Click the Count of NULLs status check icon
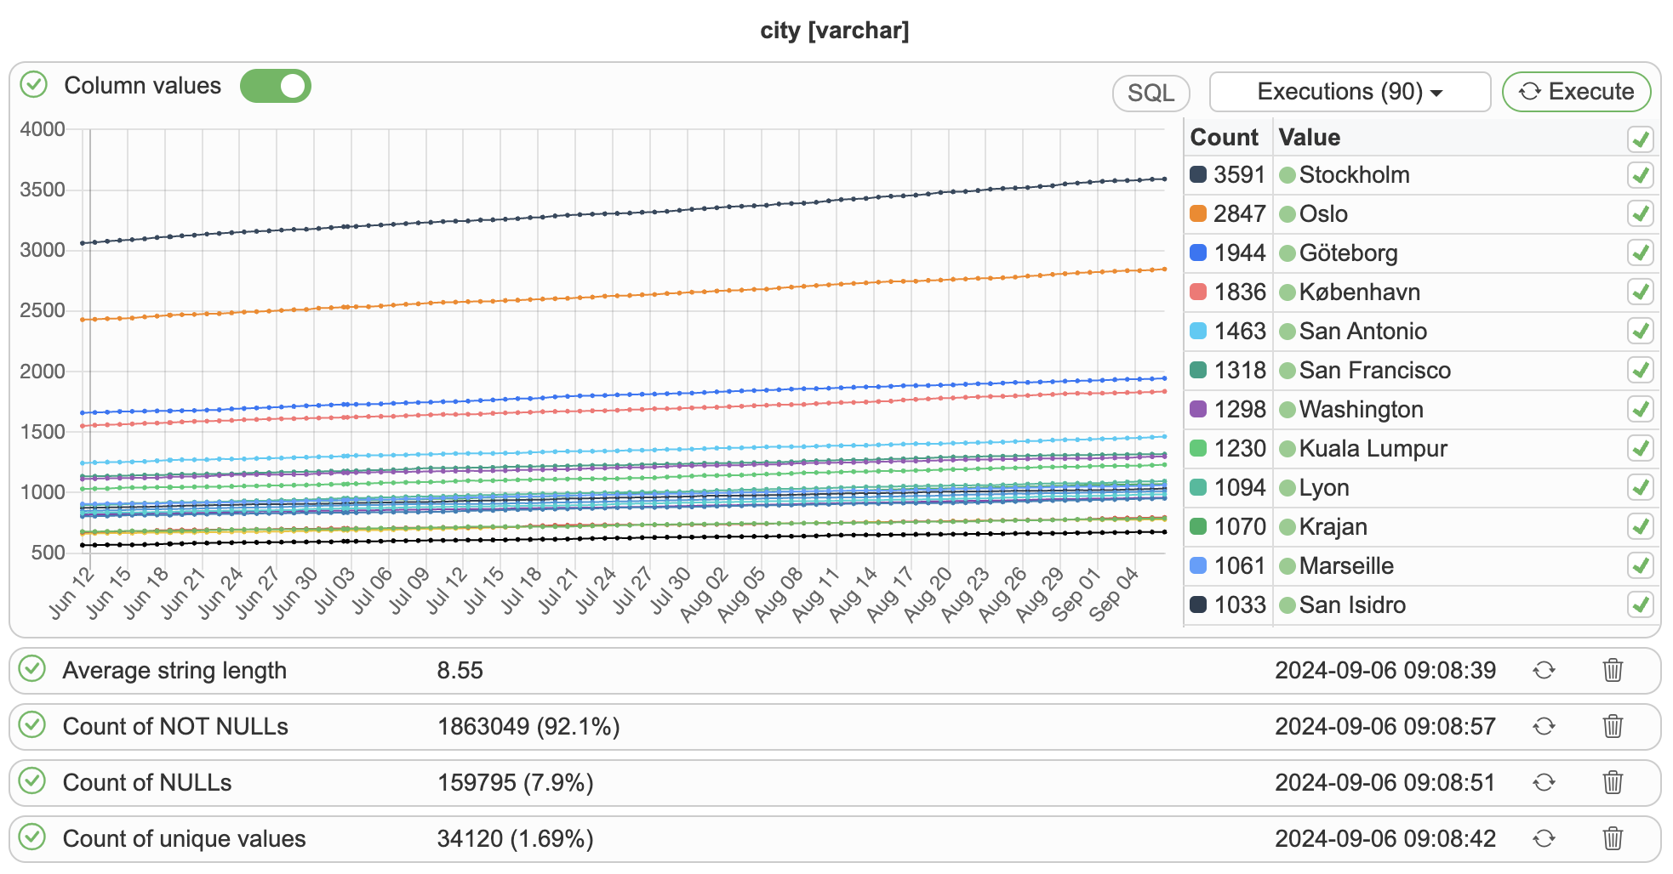This screenshot has width=1673, height=874. click(32, 781)
